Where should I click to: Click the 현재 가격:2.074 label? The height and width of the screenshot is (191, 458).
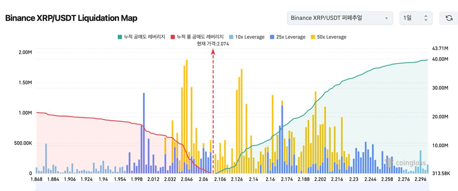click(213, 44)
